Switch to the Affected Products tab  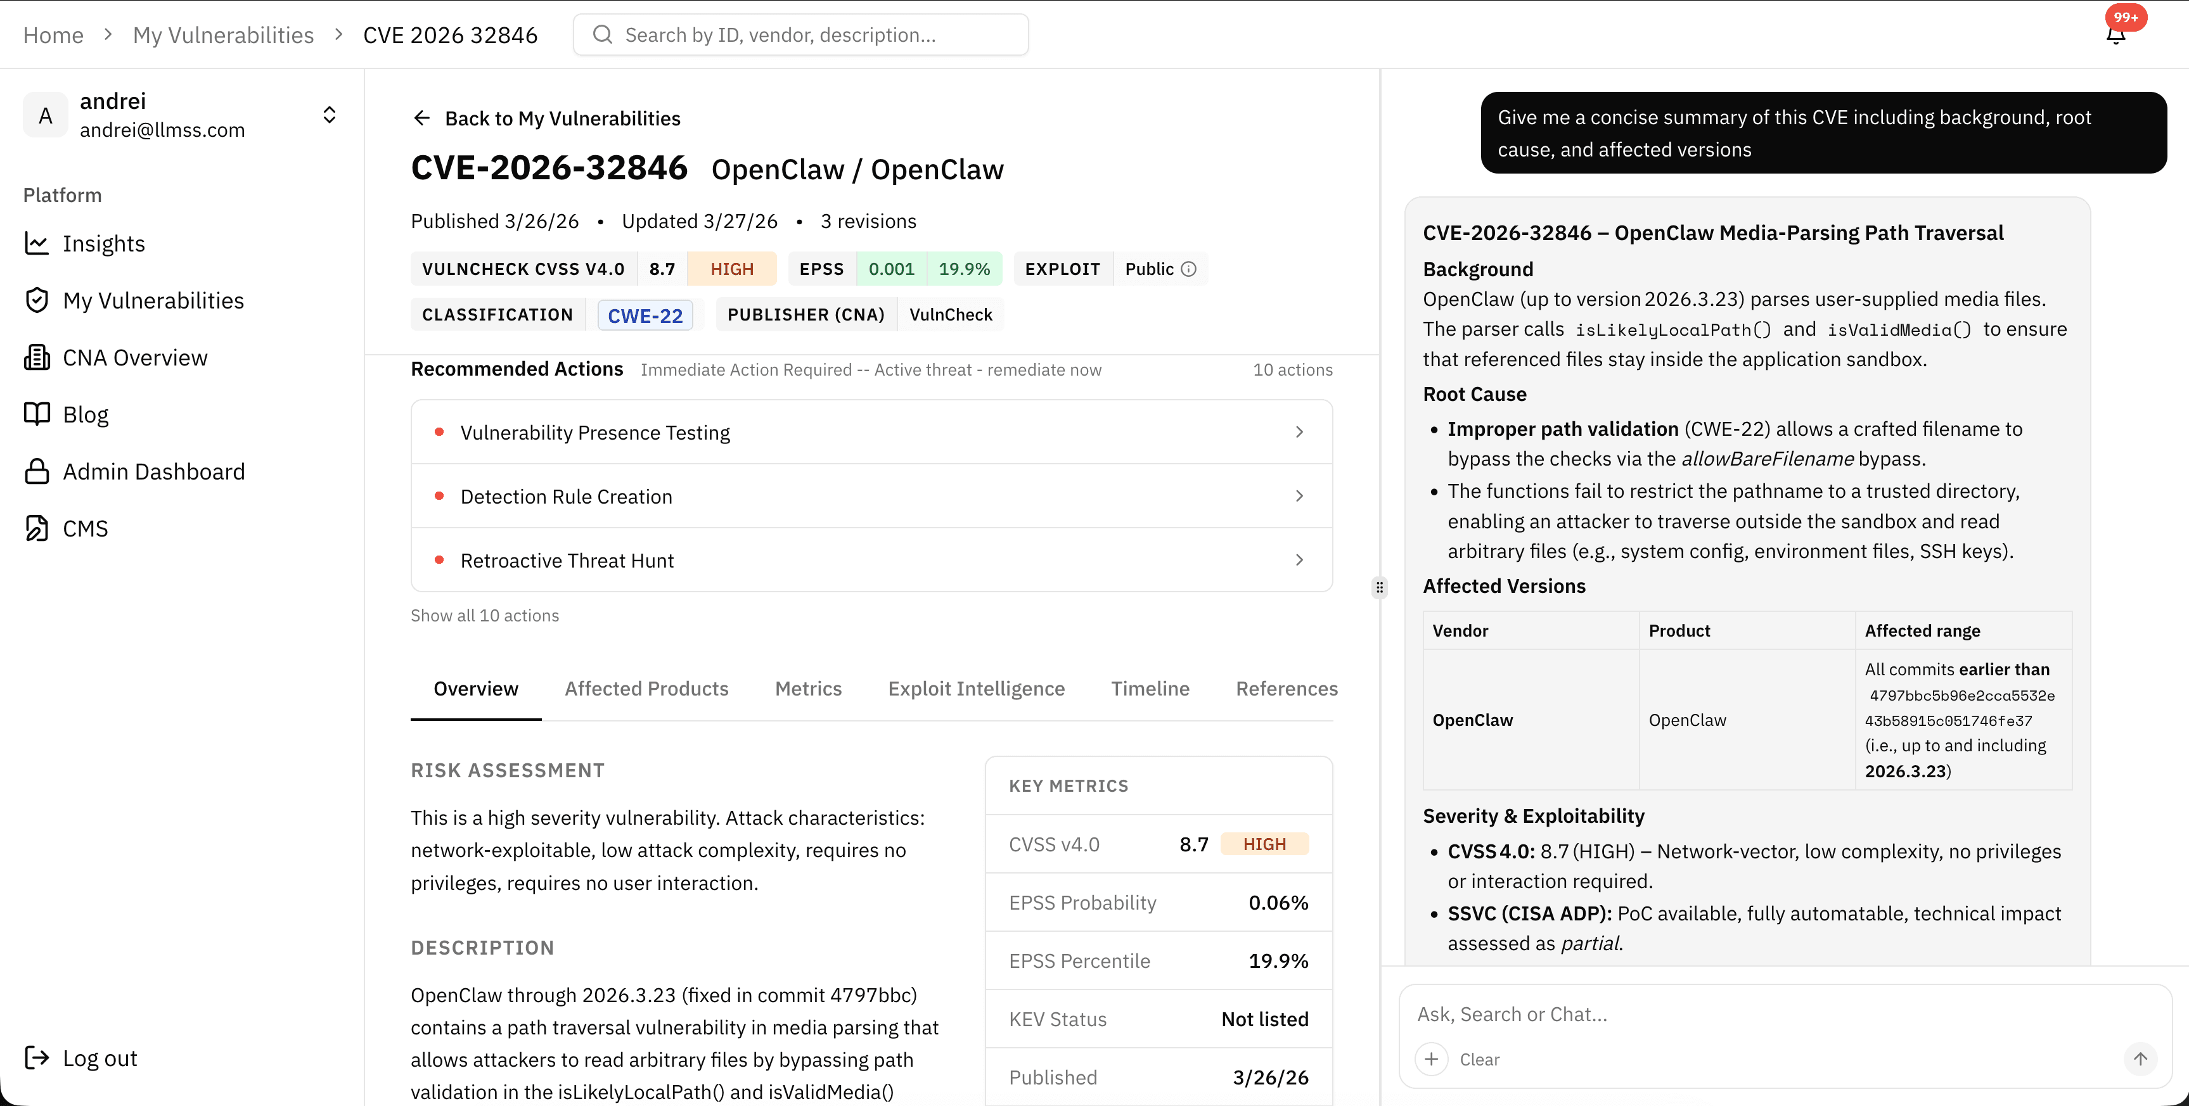(x=646, y=689)
